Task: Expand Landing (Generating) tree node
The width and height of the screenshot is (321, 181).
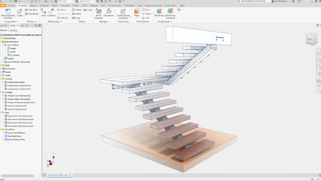Action: point(3,82)
